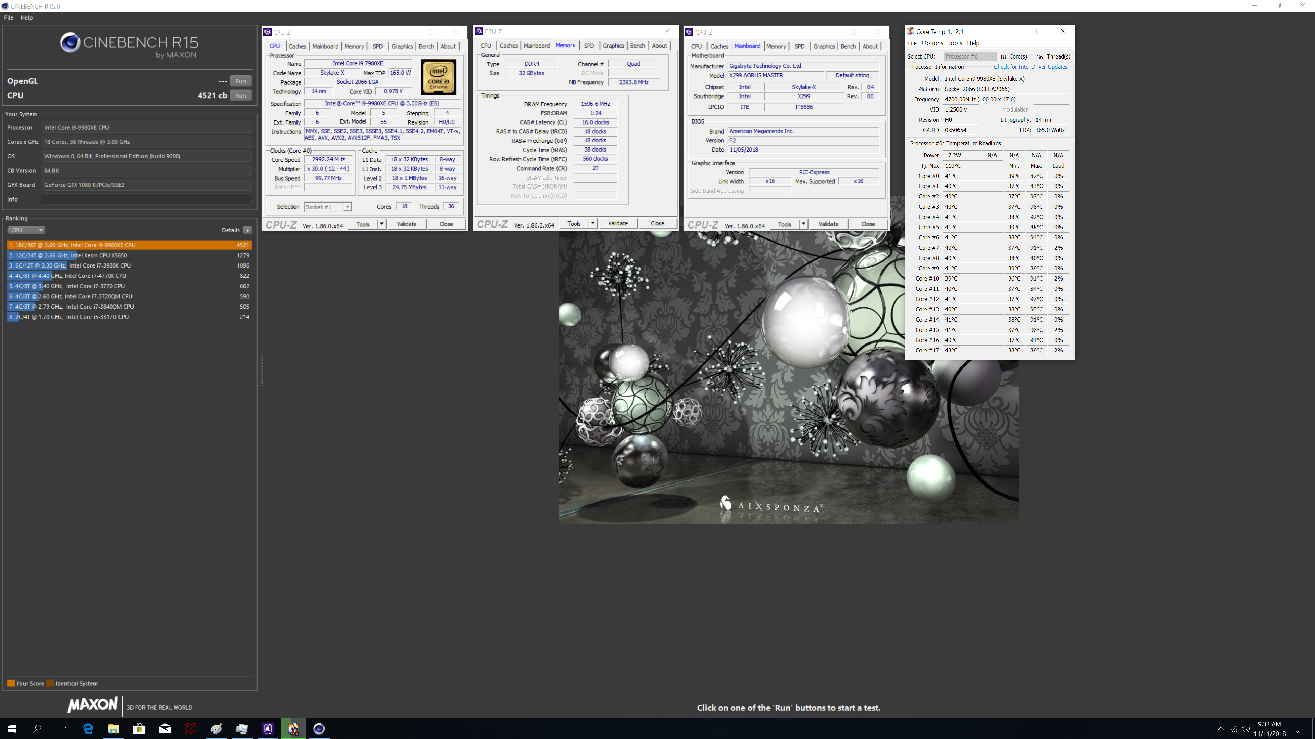Viewport: 1315px width, 739px height.
Task: Open Paint palette taskbar icon
Action: (216, 728)
